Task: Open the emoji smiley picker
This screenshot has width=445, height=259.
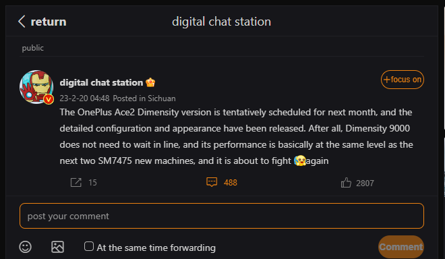Action: [x=25, y=247]
